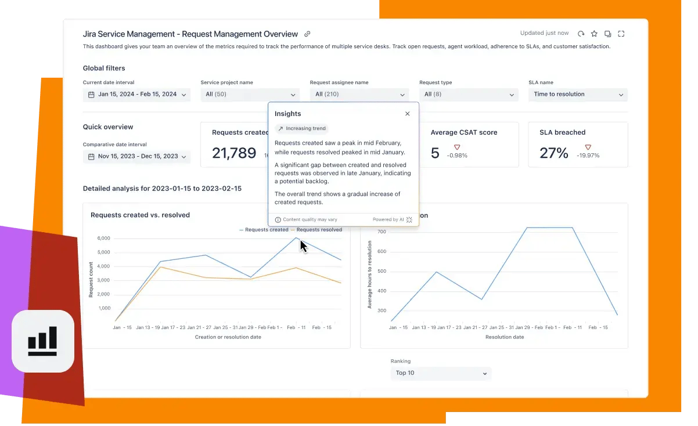
Task: Click the calendar icon in Comparative date interval
Action: point(91,157)
